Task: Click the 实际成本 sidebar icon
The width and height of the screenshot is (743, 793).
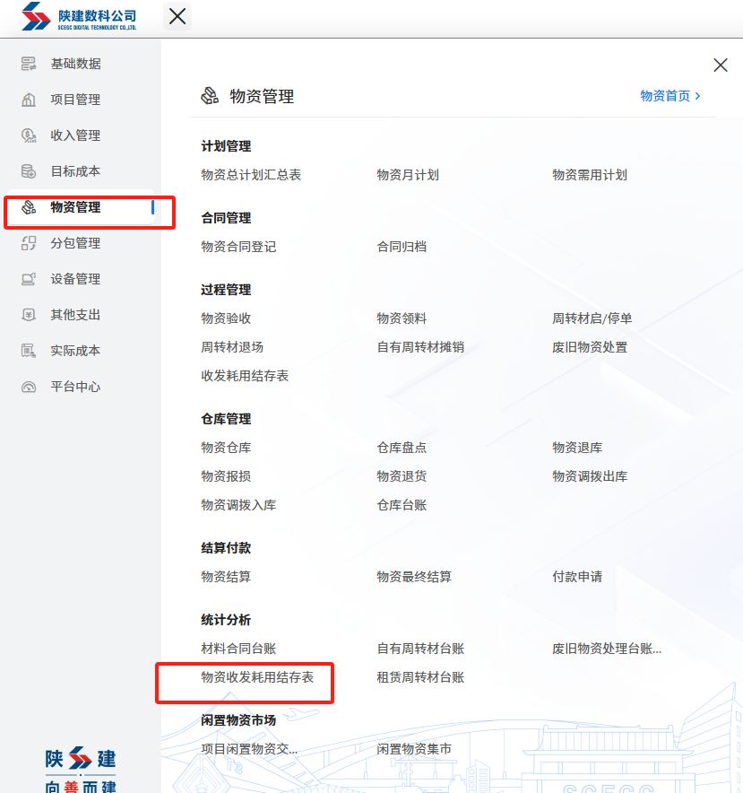Action: pos(29,351)
